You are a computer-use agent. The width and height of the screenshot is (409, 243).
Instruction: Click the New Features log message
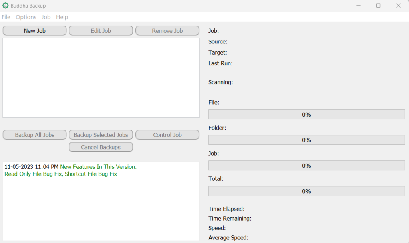[98, 167]
